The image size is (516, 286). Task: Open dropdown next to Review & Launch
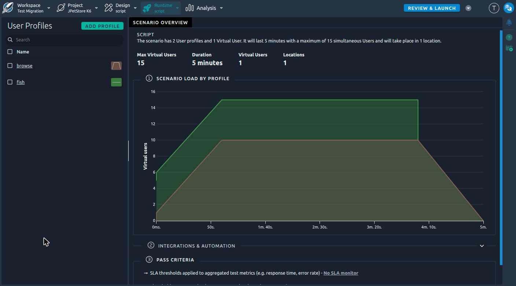468,8
